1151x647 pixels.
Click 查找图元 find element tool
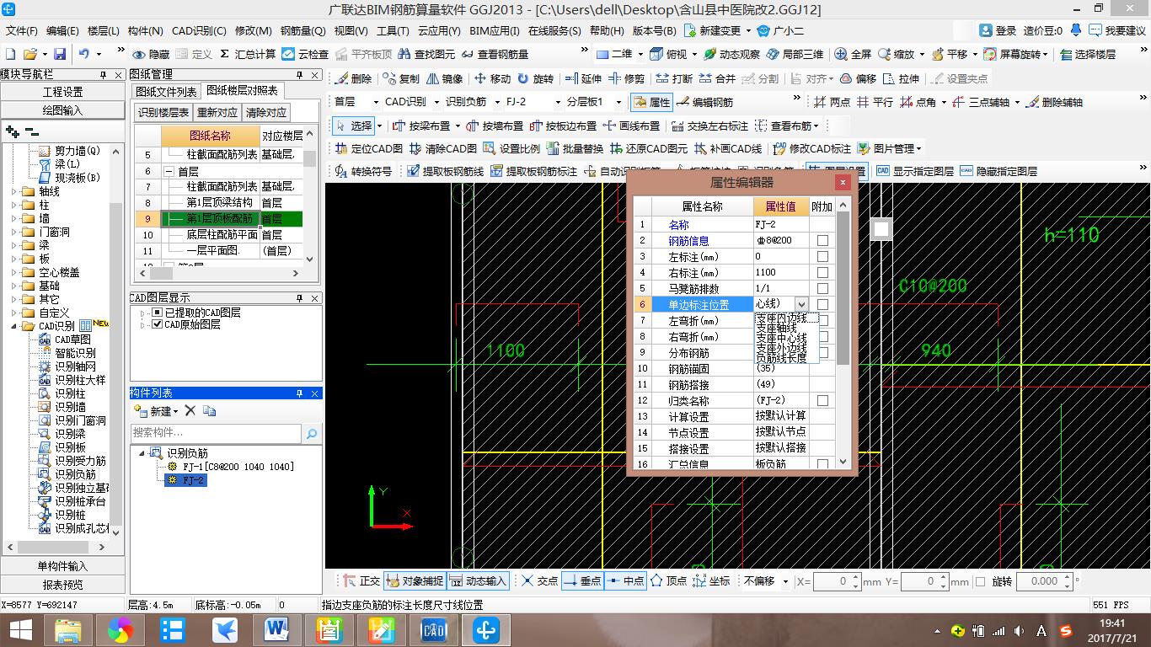426,54
